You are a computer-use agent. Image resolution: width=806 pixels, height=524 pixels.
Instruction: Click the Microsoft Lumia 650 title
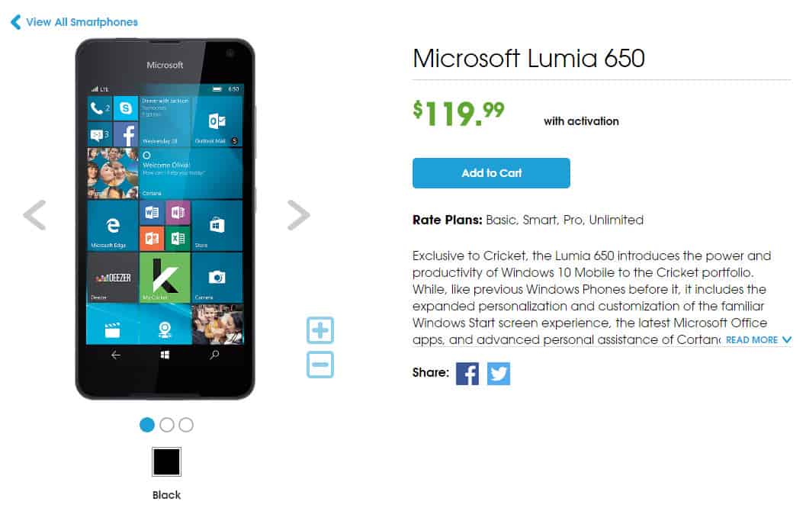[528, 58]
